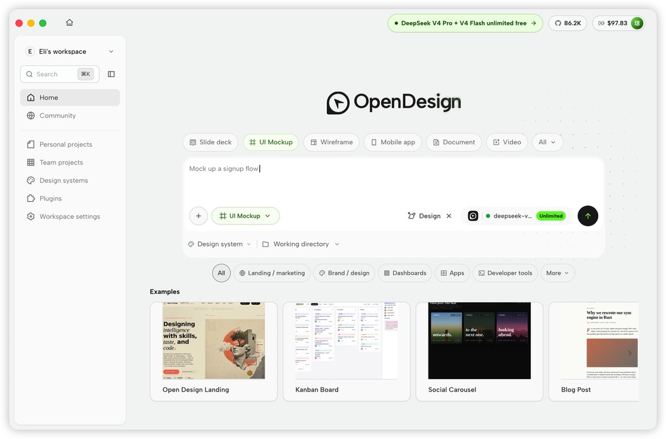This screenshot has height=439, width=666.
Task: Expand the Design system dropdown
Action: pos(220,244)
